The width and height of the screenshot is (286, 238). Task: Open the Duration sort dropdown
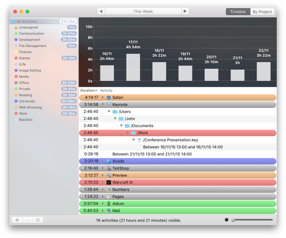[x=88, y=90]
